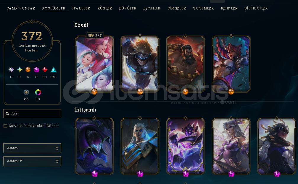Click the legacy emblem icon above 86

[x=26, y=92]
